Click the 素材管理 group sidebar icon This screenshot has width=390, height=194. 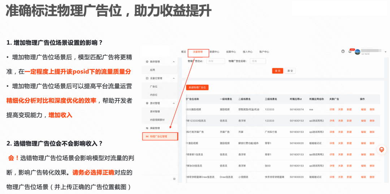tap(147, 103)
